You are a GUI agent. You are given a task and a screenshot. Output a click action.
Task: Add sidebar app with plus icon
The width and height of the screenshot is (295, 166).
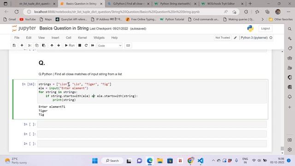(290, 107)
